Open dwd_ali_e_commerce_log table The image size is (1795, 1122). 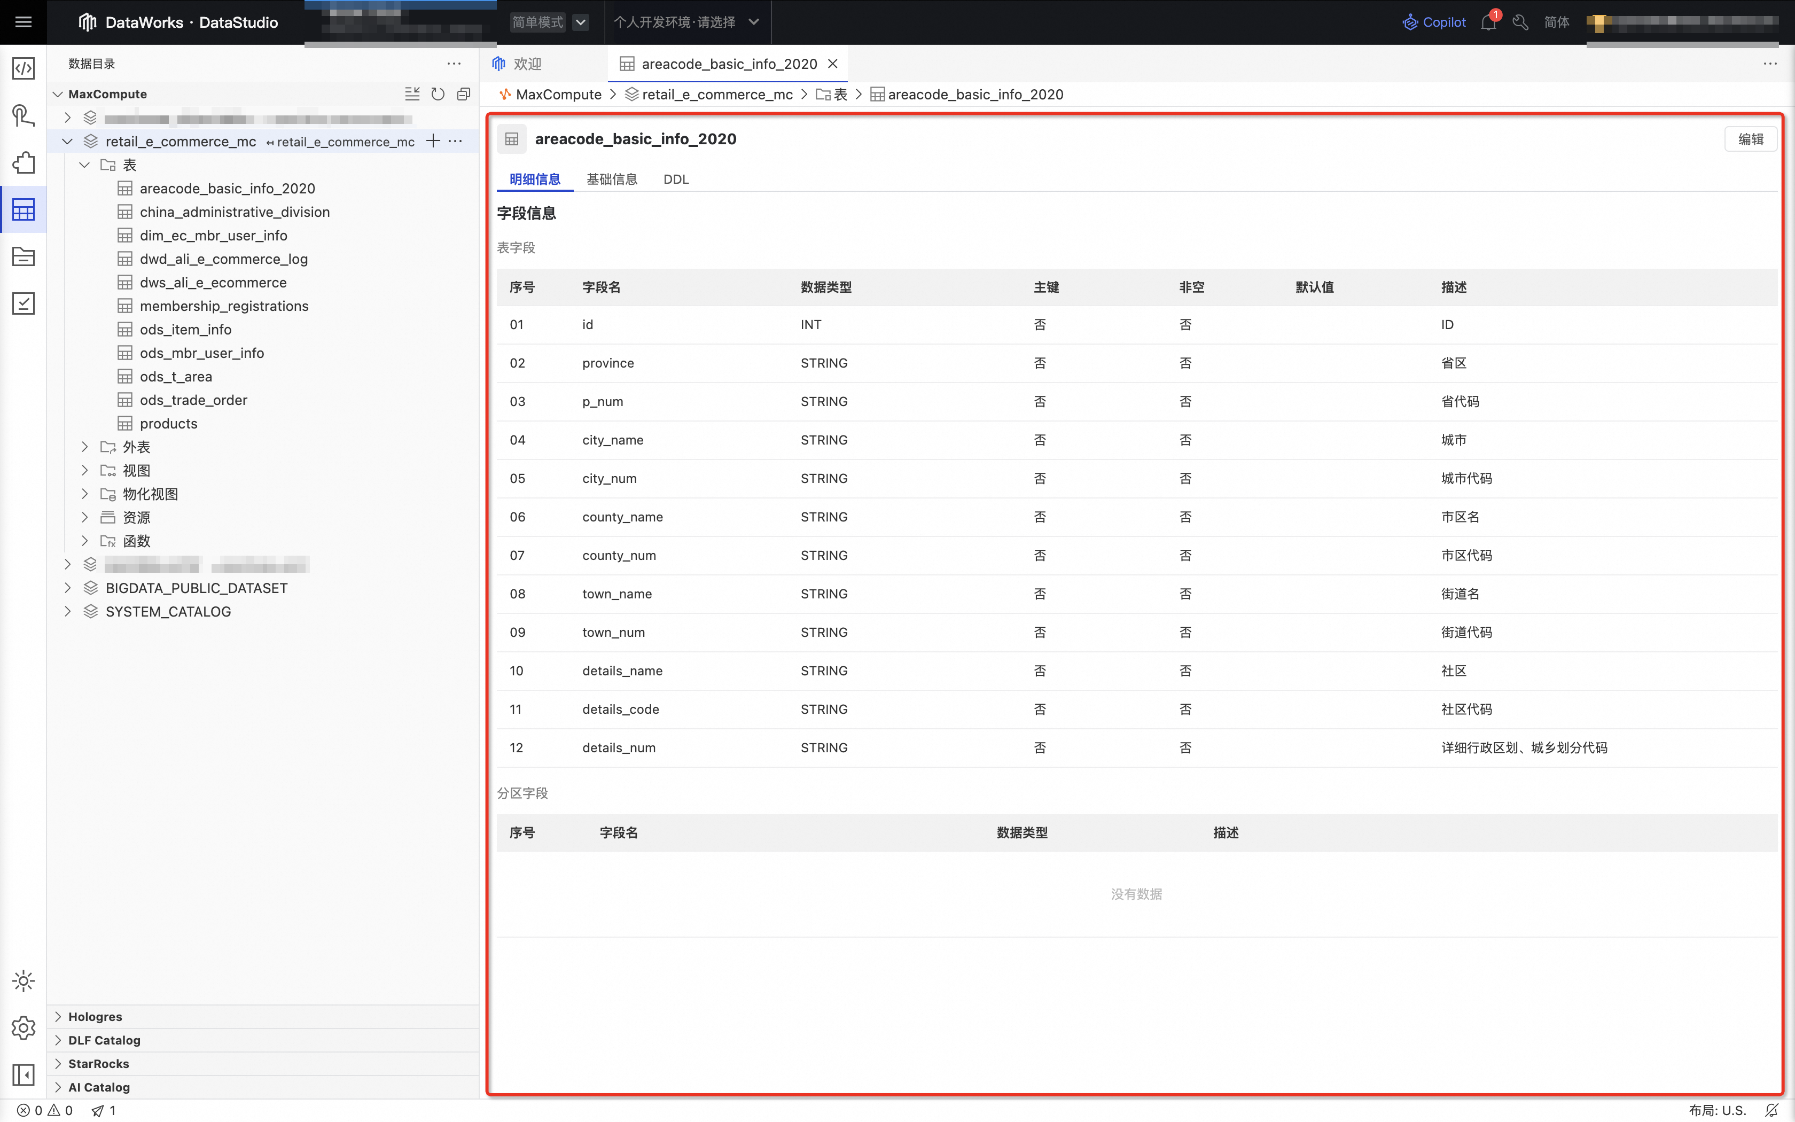pyautogui.click(x=223, y=259)
